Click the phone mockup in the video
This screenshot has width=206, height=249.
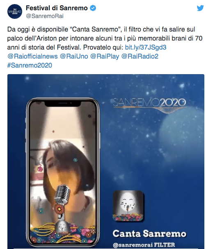pyautogui.click(x=63, y=172)
